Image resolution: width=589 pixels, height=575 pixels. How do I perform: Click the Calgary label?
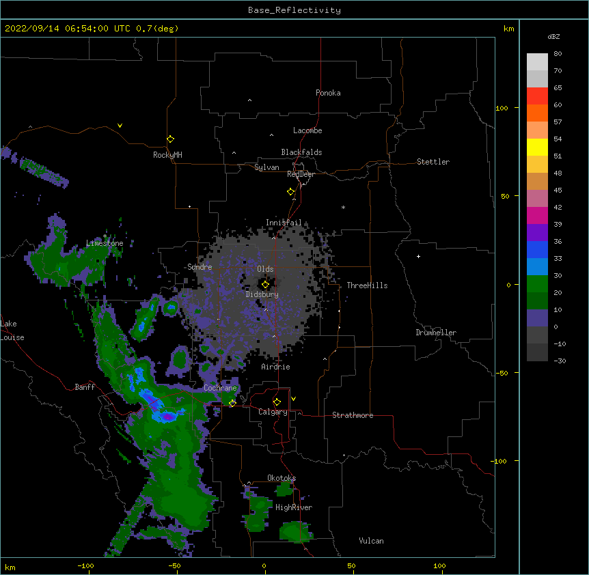[x=273, y=412]
